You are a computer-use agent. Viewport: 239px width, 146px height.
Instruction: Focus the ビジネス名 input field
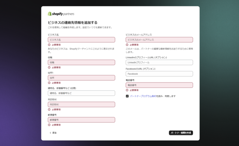tap(81, 40)
